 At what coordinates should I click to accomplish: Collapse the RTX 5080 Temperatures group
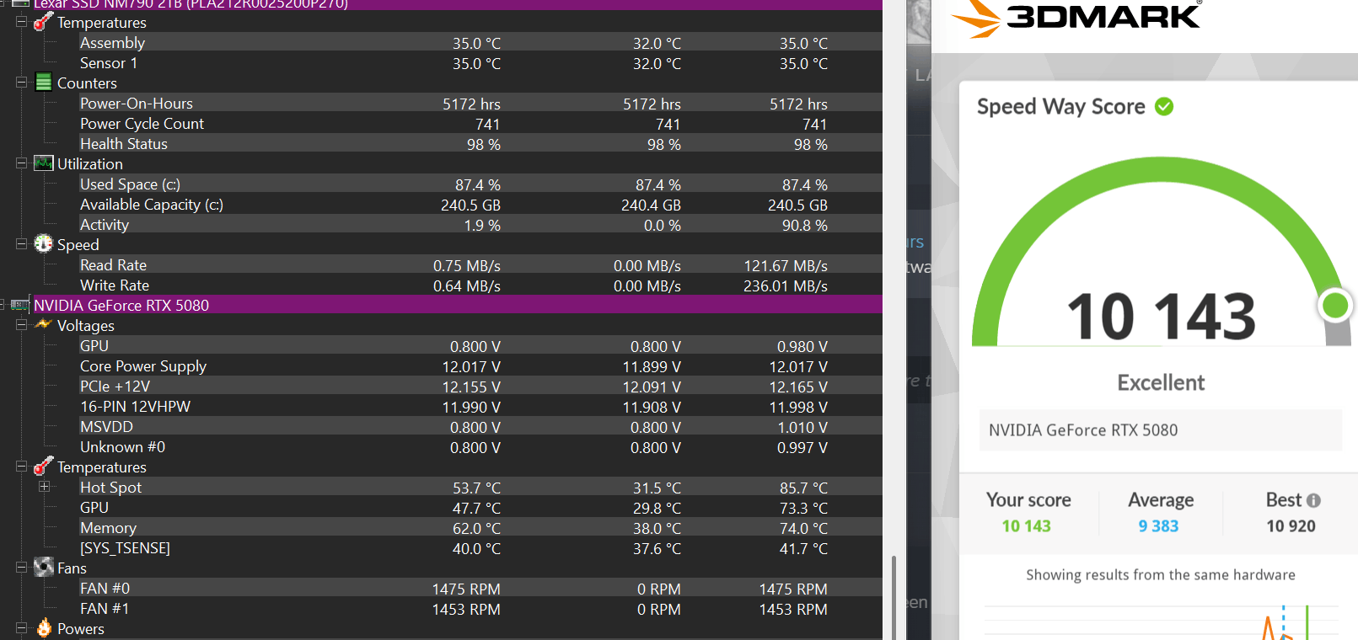click(22, 467)
